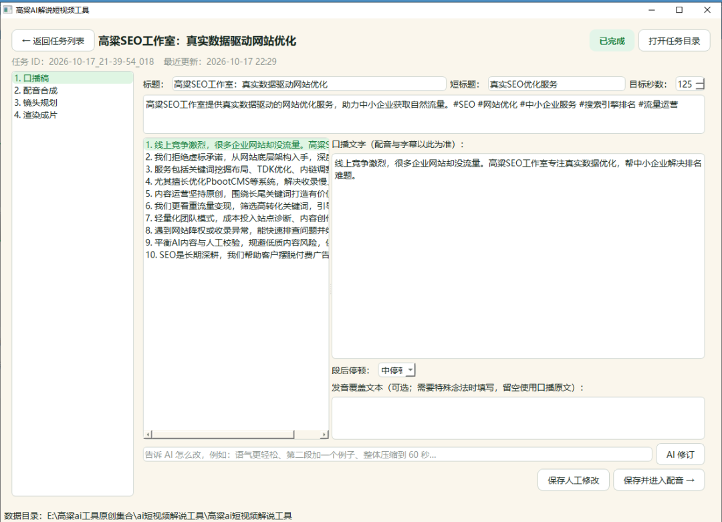Click the app icon in title bar
Image resolution: width=722 pixels, height=522 pixels.
8,9
